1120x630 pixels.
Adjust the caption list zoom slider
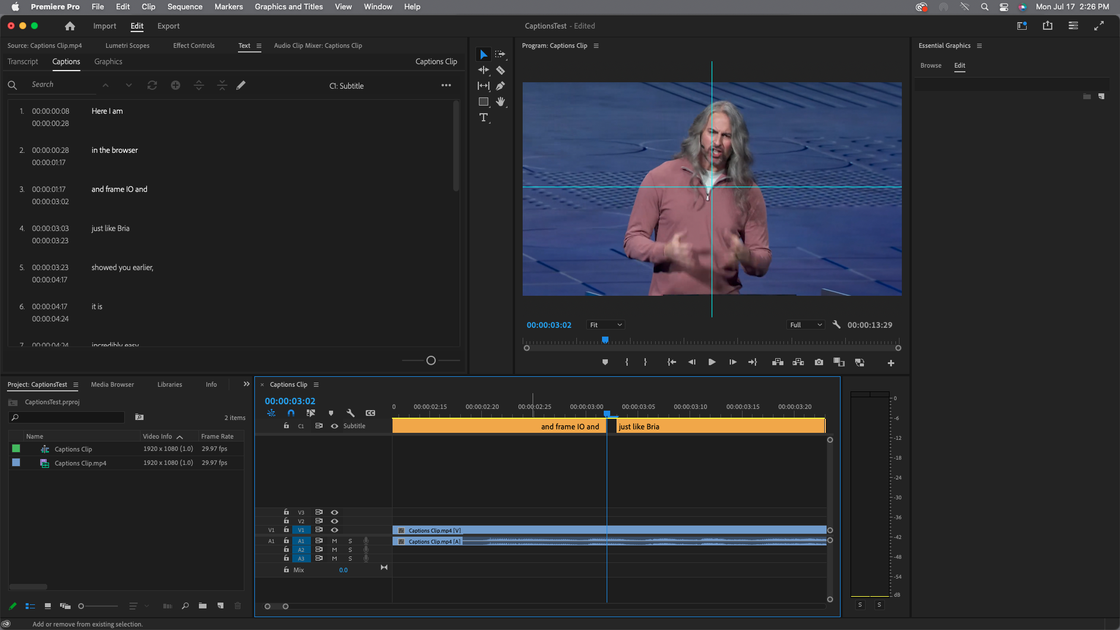[430, 360]
